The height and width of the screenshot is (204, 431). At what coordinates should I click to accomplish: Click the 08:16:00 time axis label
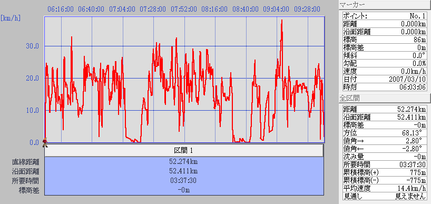tap(214, 9)
